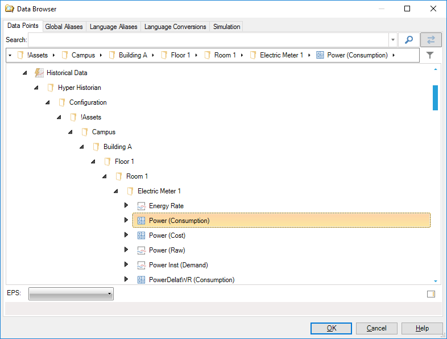Open the search history dropdown arrow
Image resolution: width=447 pixels, height=339 pixels.
coord(393,40)
